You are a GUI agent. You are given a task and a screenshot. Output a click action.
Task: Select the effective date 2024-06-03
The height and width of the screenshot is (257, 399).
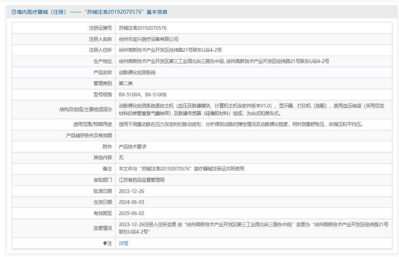tap(132, 202)
